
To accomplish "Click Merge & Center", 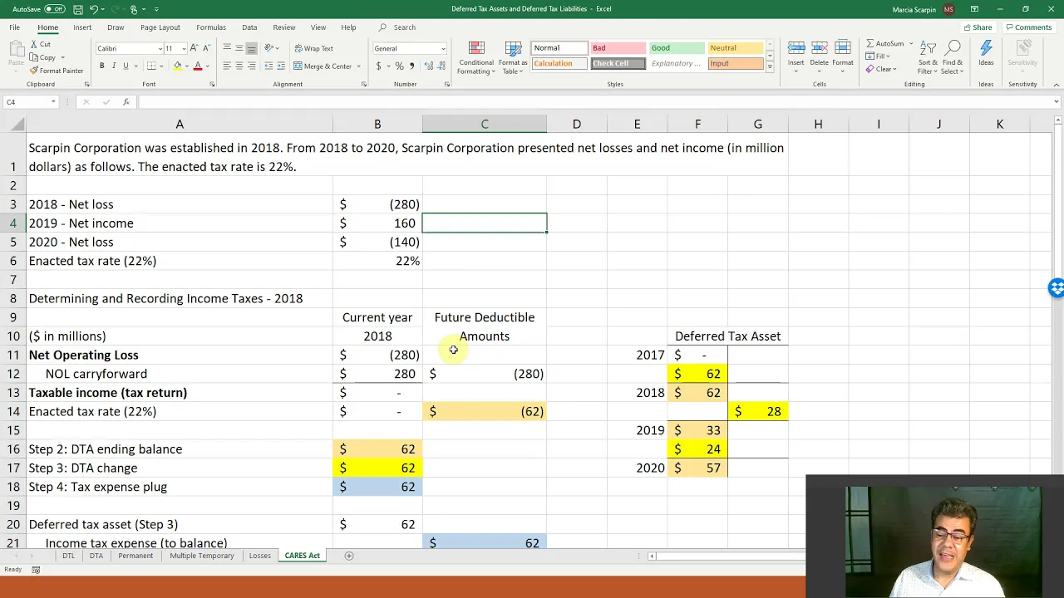I will pos(323,66).
